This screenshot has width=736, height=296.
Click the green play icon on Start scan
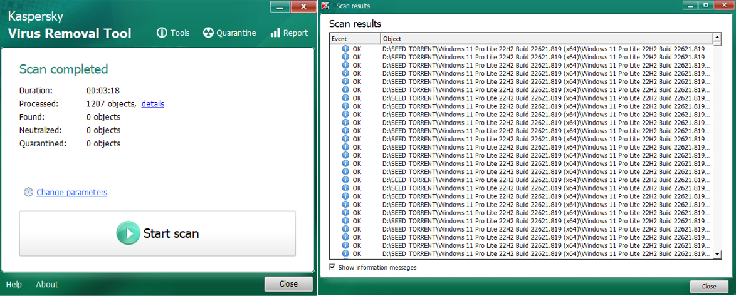point(128,233)
